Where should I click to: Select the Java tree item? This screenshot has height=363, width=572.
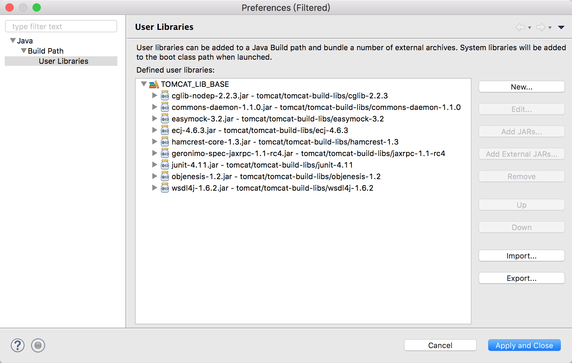[25, 41]
